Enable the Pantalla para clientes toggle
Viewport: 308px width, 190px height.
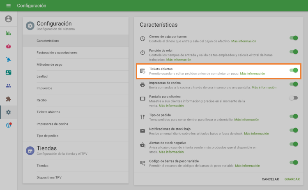click(x=293, y=98)
